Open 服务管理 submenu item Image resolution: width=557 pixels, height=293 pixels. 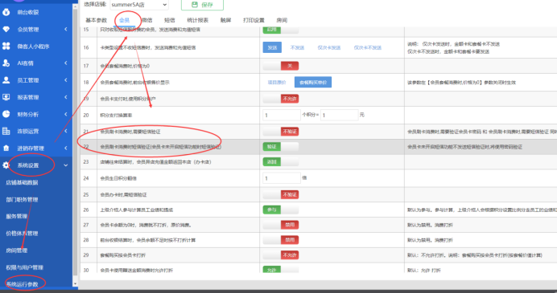click(x=16, y=216)
